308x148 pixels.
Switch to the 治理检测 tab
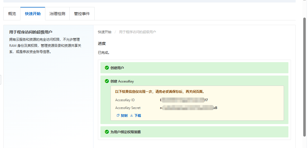point(57,14)
